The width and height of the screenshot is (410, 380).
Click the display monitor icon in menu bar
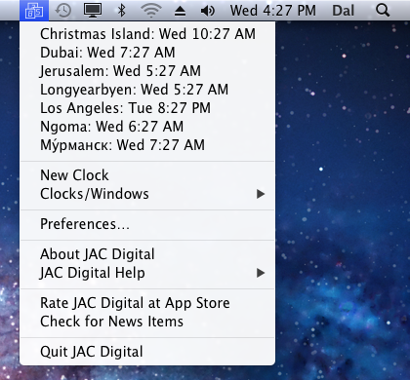[x=93, y=11]
